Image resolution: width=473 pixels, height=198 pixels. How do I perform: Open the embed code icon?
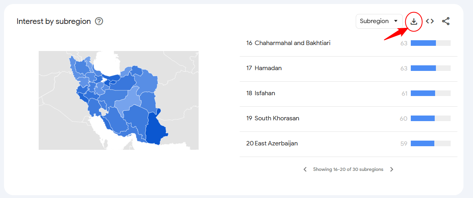point(430,22)
